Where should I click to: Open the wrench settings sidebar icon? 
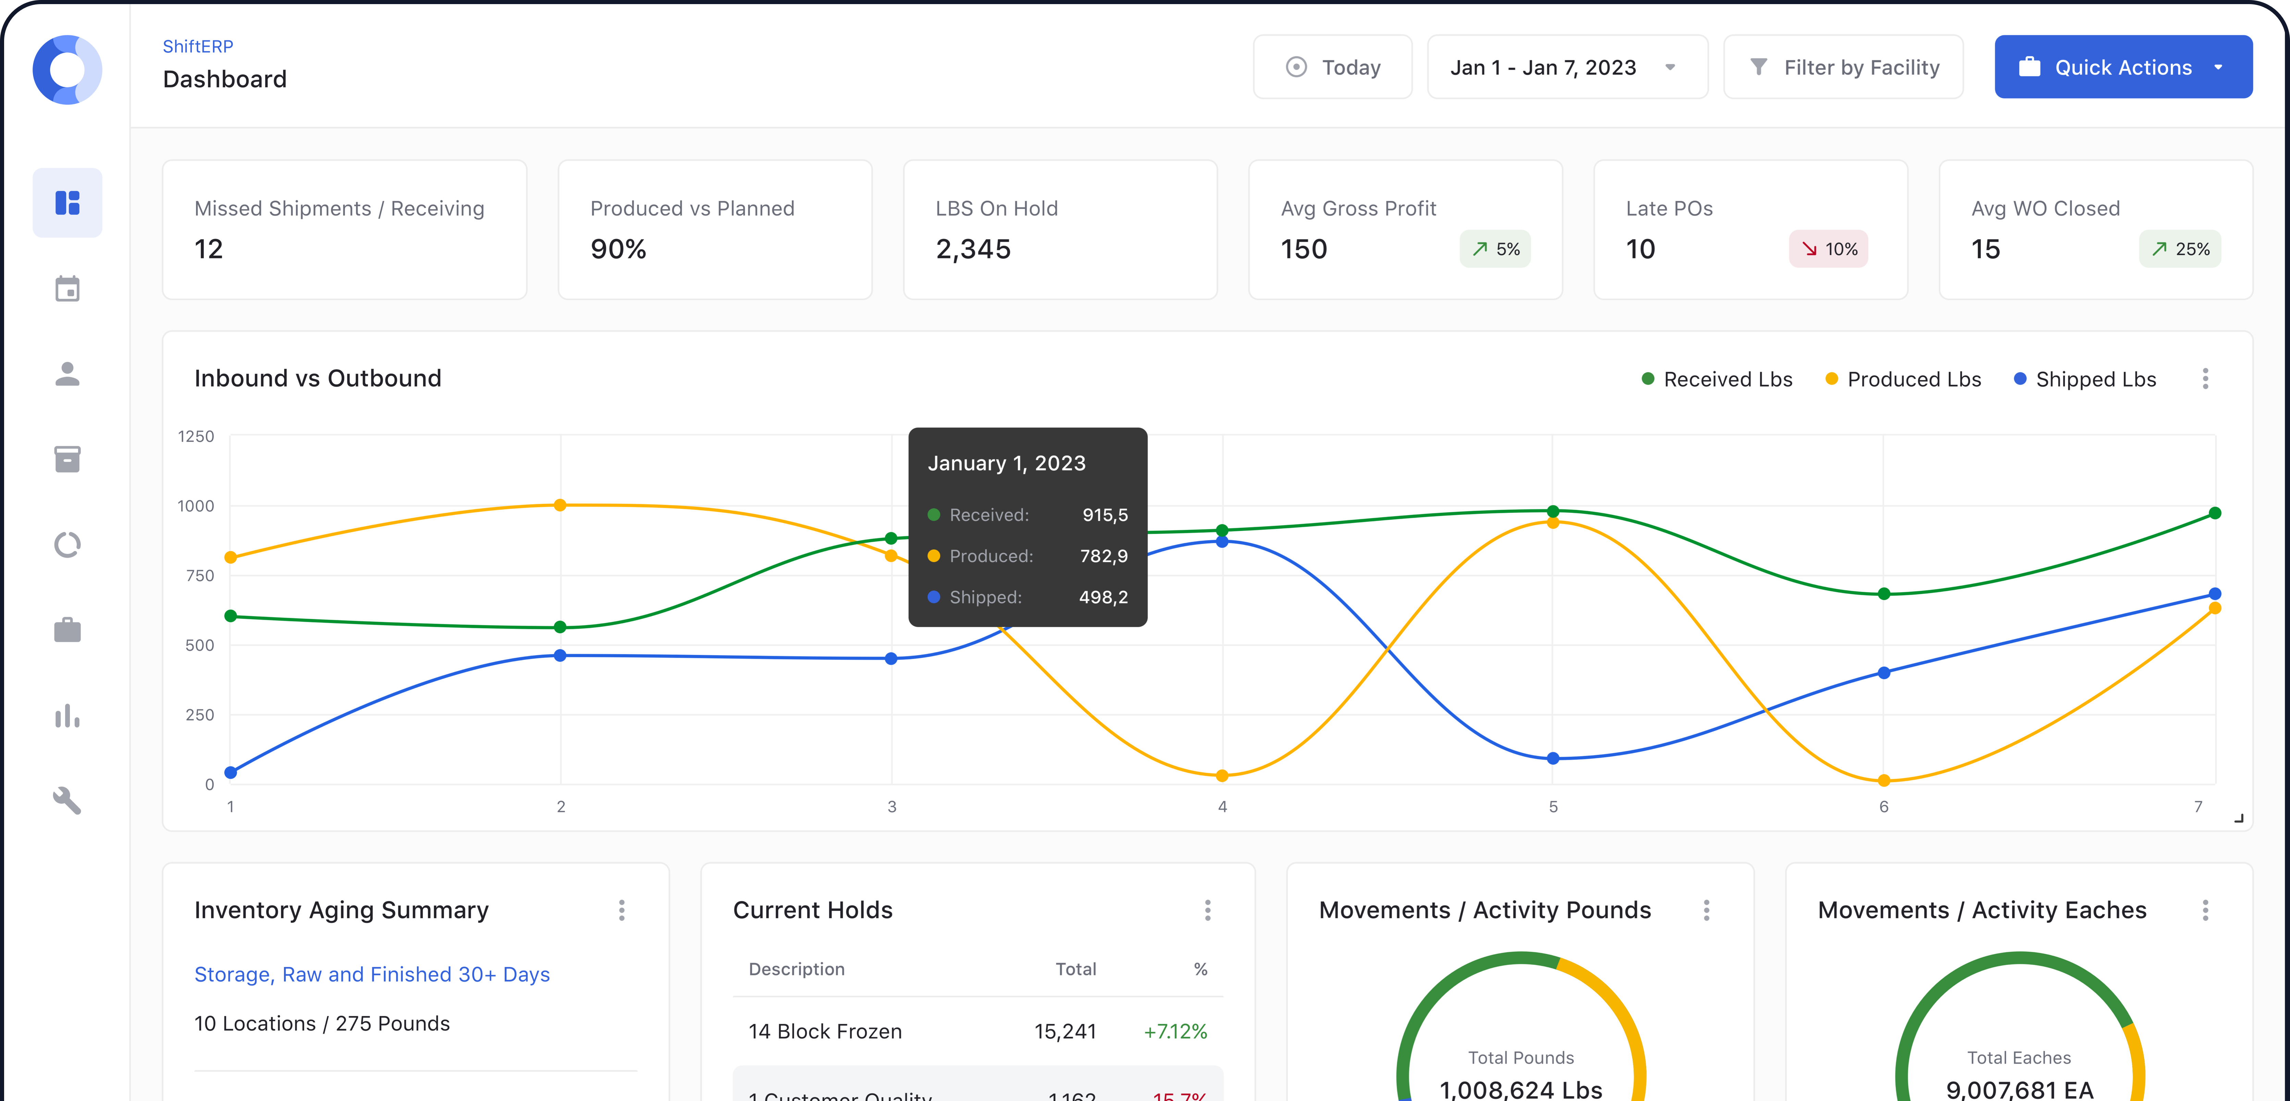point(67,801)
